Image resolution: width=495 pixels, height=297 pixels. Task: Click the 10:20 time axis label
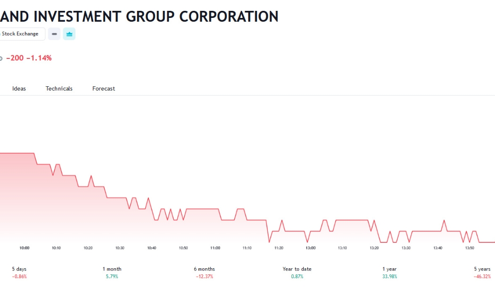88,248
